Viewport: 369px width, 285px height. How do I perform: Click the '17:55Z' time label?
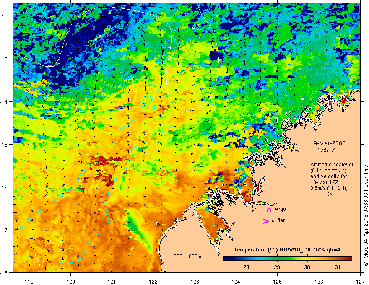[x=326, y=150]
